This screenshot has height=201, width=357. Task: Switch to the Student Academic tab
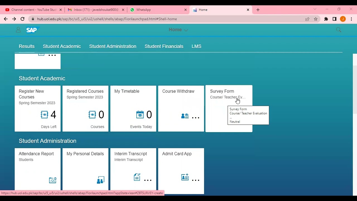pos(62,46)
